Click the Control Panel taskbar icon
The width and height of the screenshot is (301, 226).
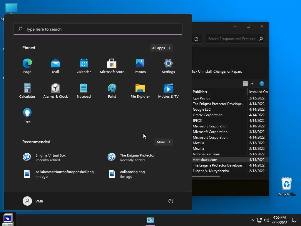click(150, 220)
